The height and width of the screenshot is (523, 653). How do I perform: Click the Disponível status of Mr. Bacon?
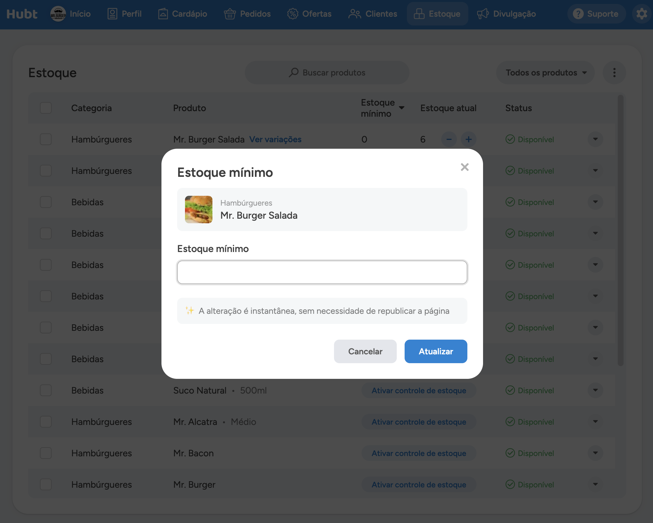click(530, 453)
